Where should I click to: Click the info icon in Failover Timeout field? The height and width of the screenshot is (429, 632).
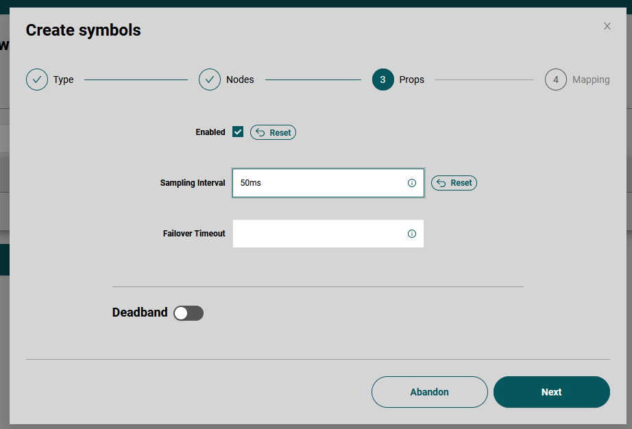[412, 234]
